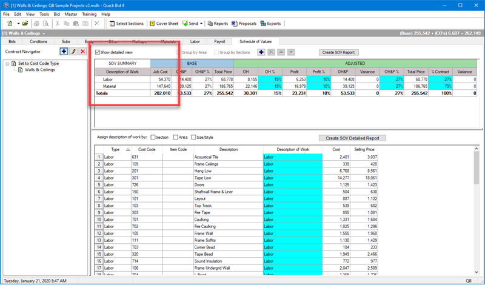This screenshot has height=285, width=485.
Task: Click the red delete X in Contract Navigator
Action: point(82,52)
